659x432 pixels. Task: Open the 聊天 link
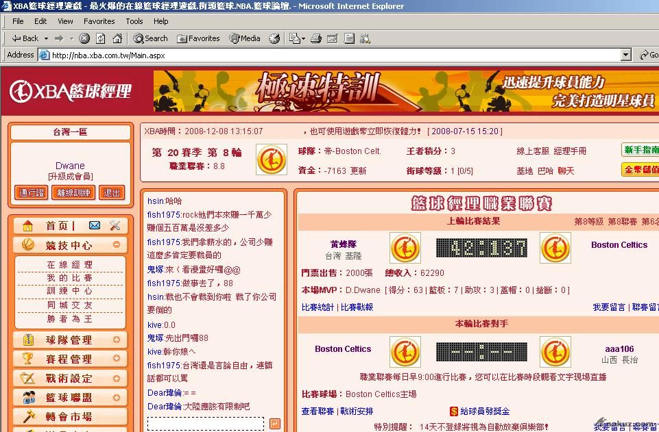[566, 170]
